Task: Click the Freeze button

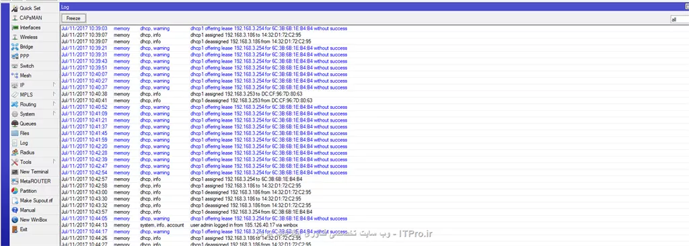Action: coord(73,18)
